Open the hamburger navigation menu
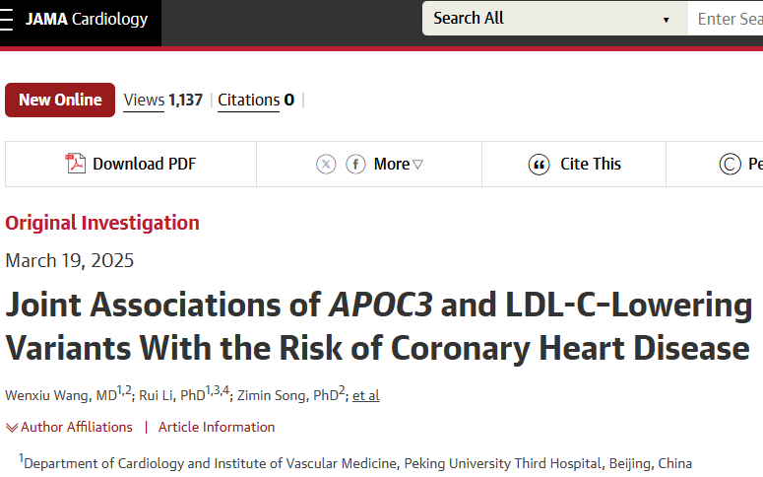 click(x=6, y=19)
